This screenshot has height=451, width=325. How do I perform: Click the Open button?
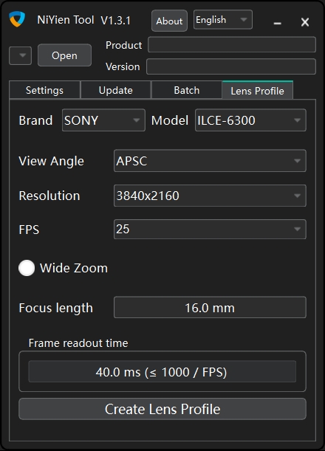64,55
